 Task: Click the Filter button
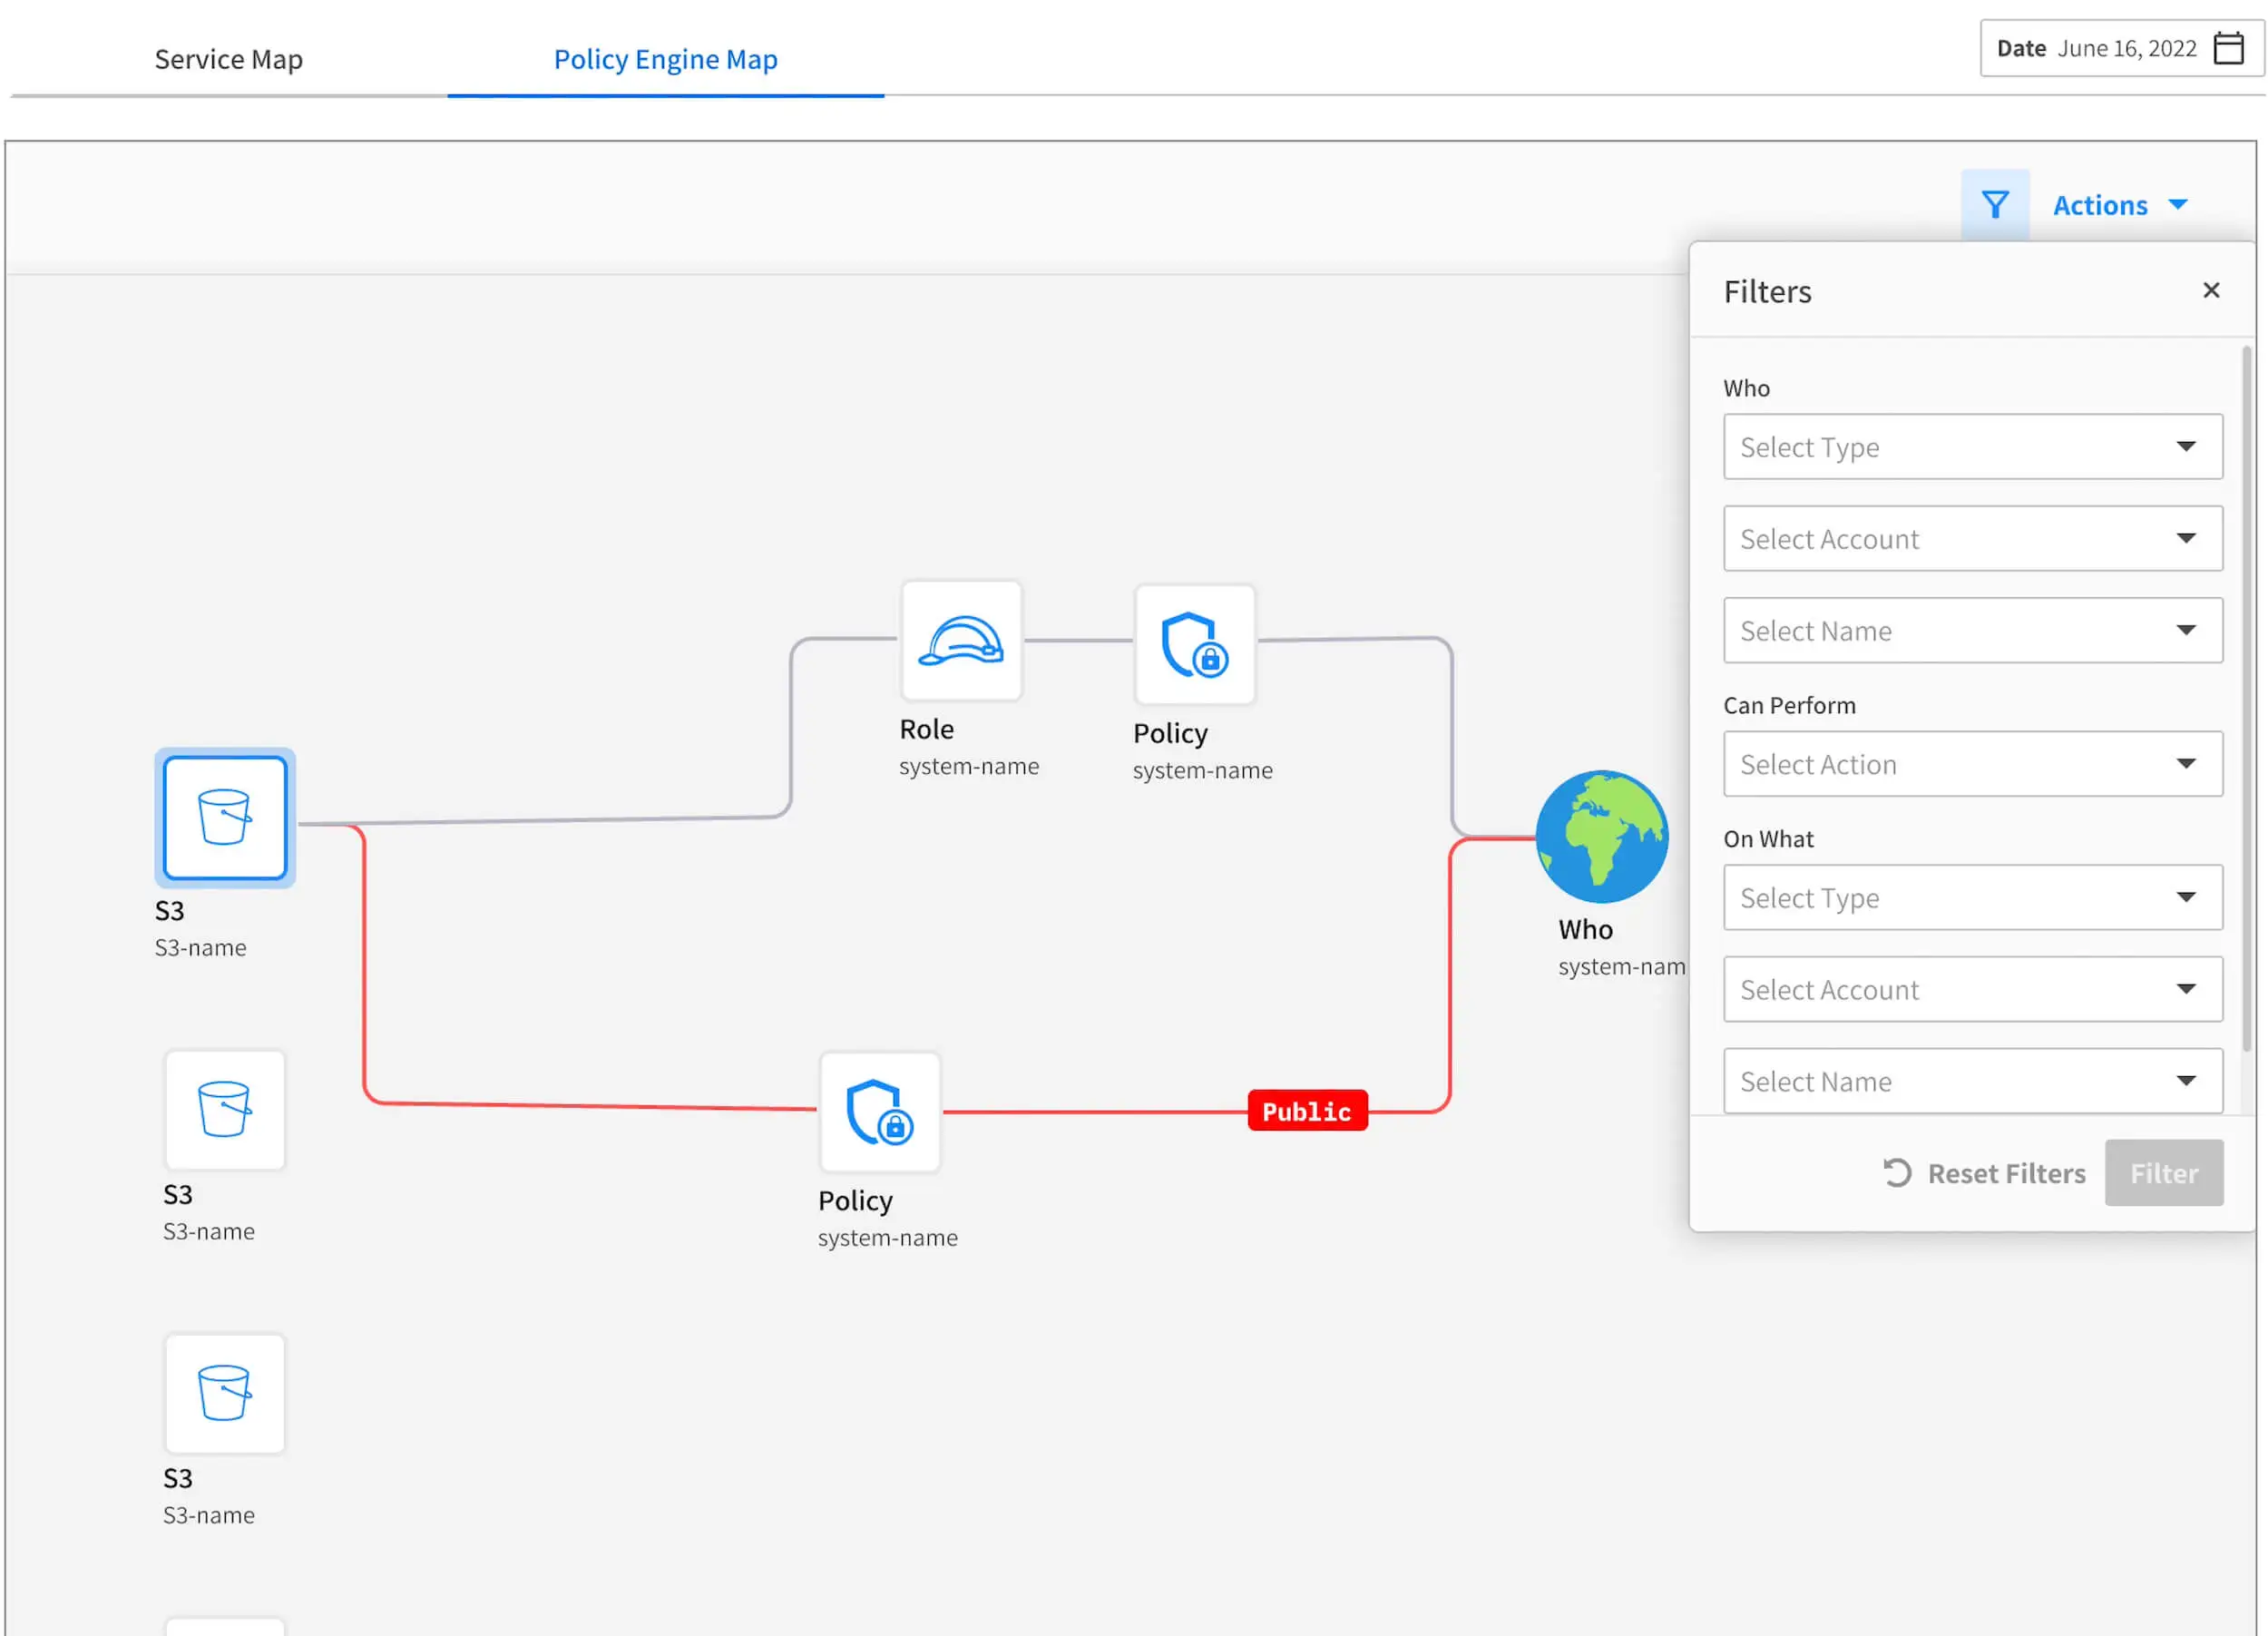click(2164, 1173)
